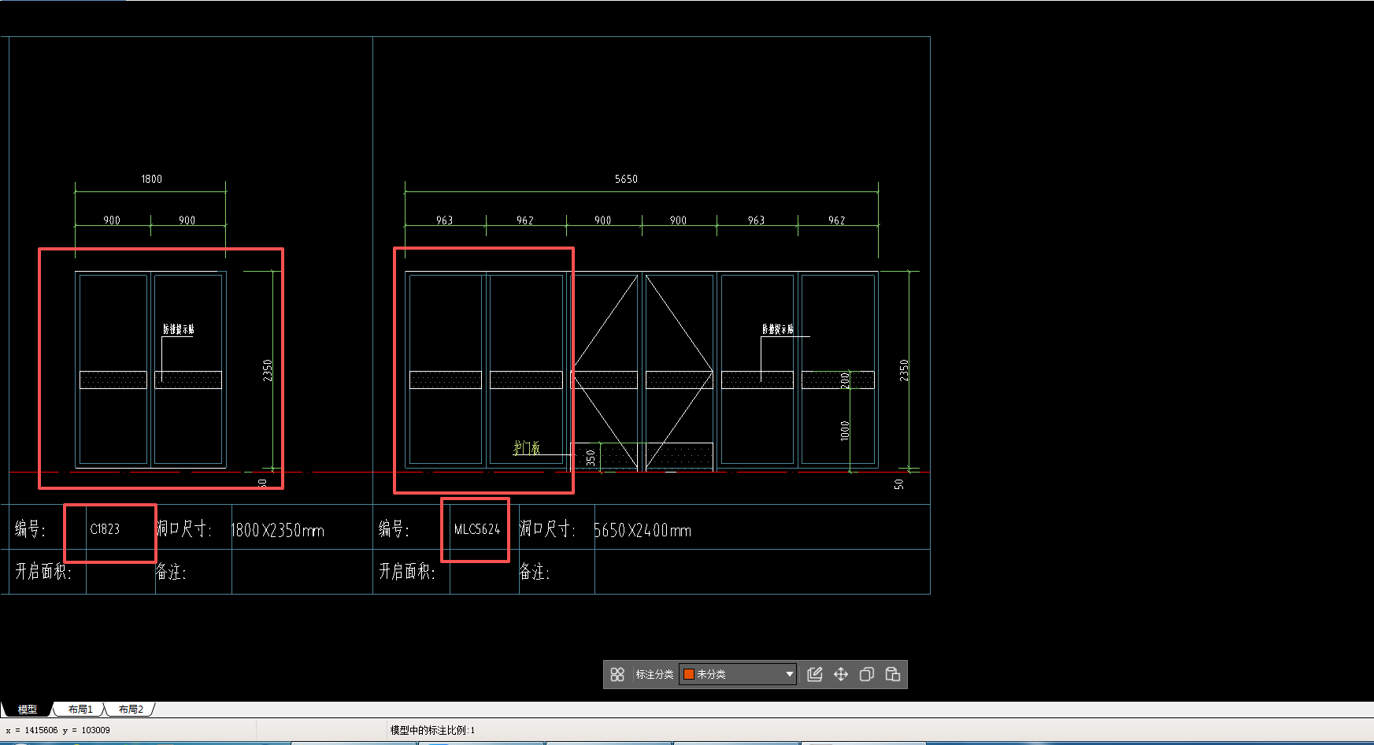Open the 布局2 layout tab
The width and height of the screenshot is (1374, 745).
pos(131,710)
